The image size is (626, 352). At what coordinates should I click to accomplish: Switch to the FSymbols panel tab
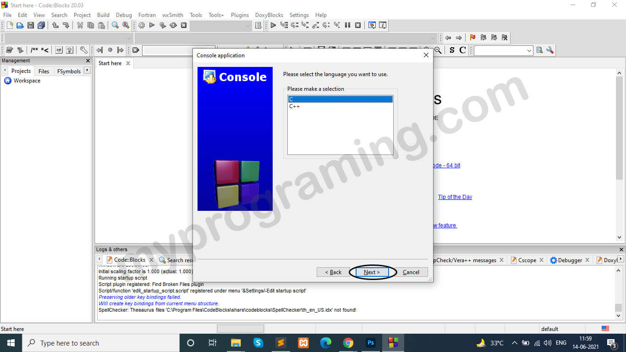pos(70,71)
